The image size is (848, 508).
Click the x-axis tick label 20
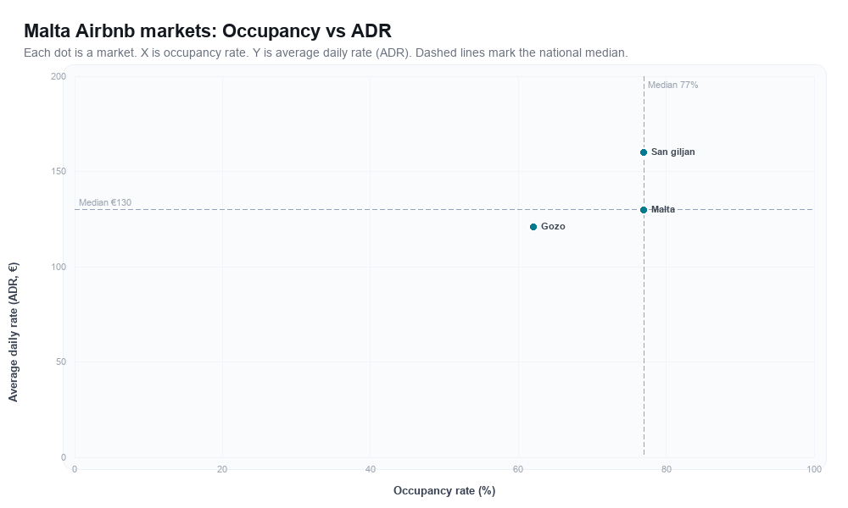pyautogui.click(x=222, y=469)
